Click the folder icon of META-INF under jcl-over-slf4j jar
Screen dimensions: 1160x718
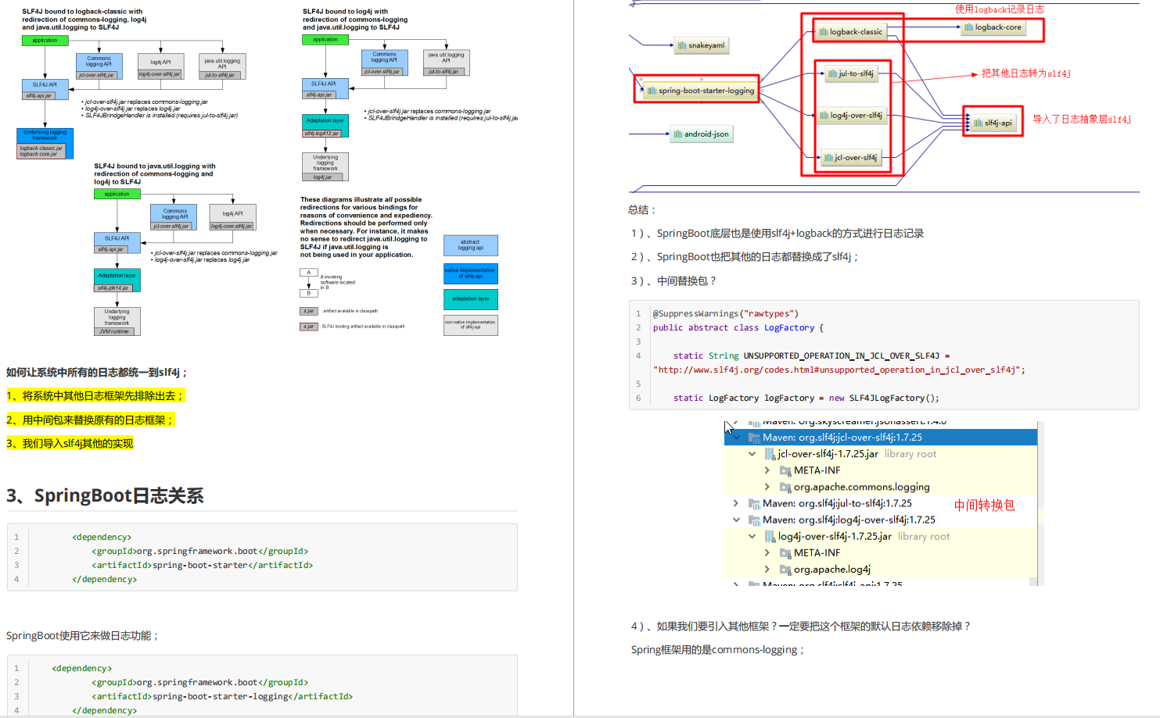click(785, 470)
